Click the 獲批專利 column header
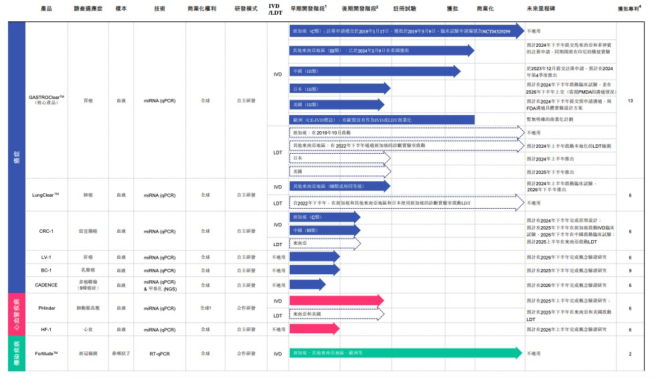Viewport: 654px width, 378px height. tap(629, 10)
